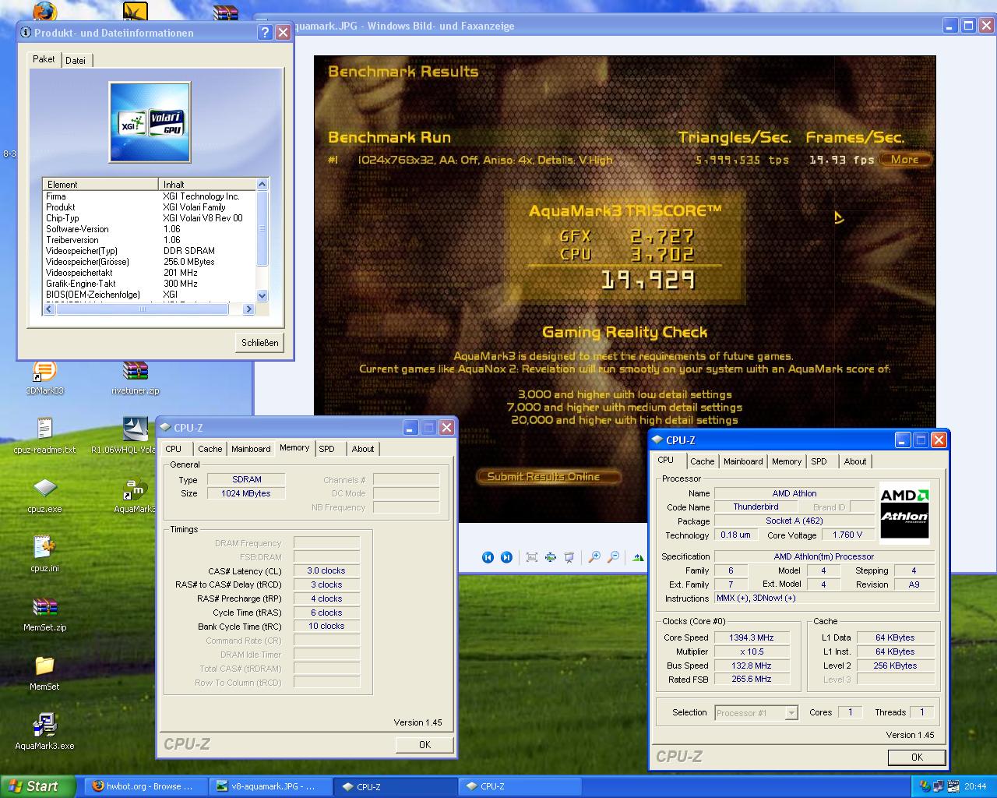997x798 pixels.
Task: Select the Firefox icon at desktop top
Action: (x=44, y=11)
